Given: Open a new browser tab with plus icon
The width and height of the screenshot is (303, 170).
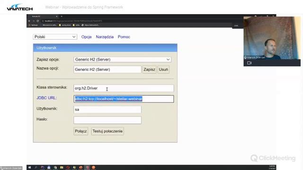Looking at the screenshot, I should (x=62, y=17).
